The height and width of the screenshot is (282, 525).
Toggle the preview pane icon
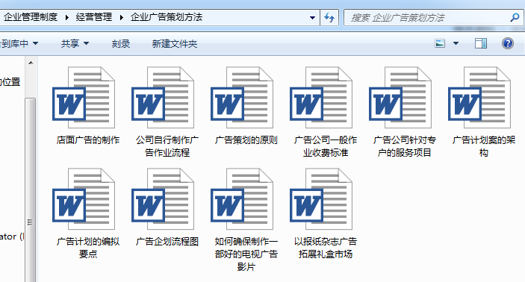point(481,43)
